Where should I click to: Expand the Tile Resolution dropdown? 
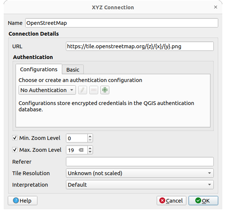pyautogui.click(x=140, y=173)
